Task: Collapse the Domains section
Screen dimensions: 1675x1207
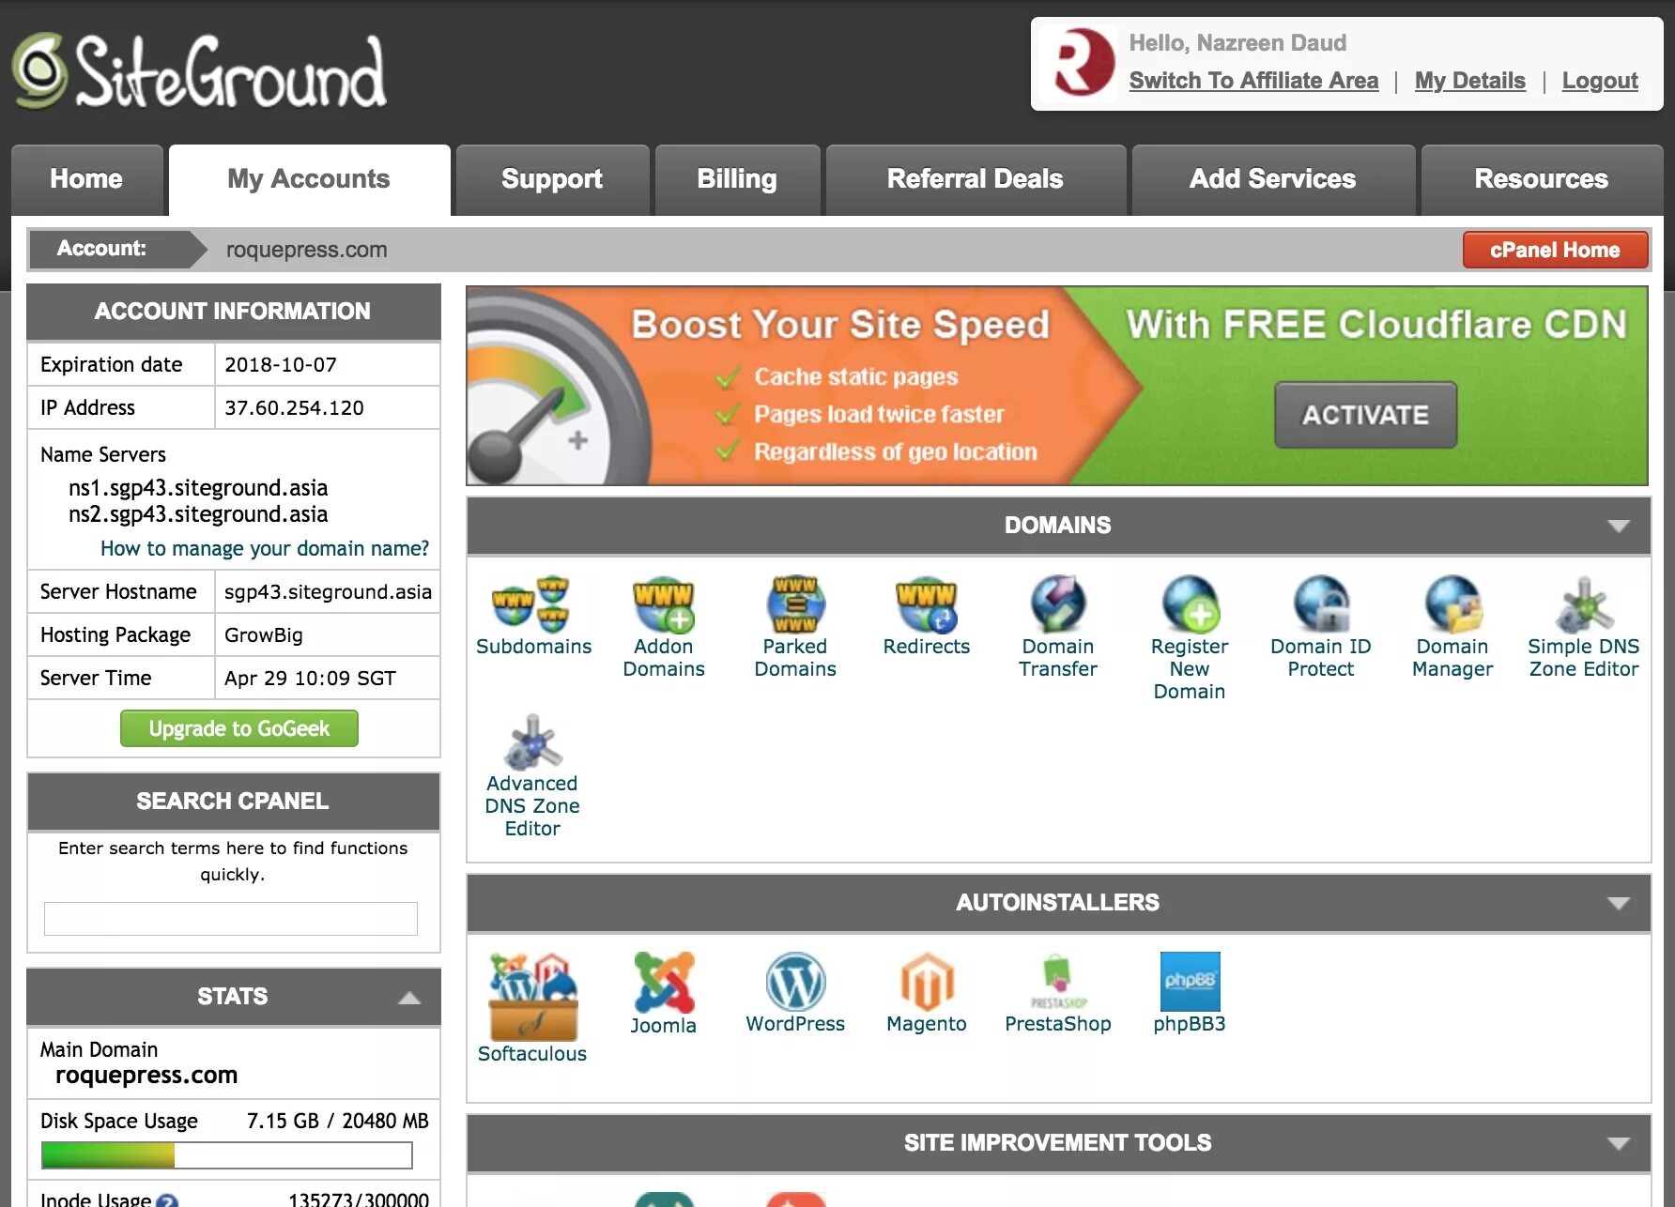Action: click(x=1618, y=526)
